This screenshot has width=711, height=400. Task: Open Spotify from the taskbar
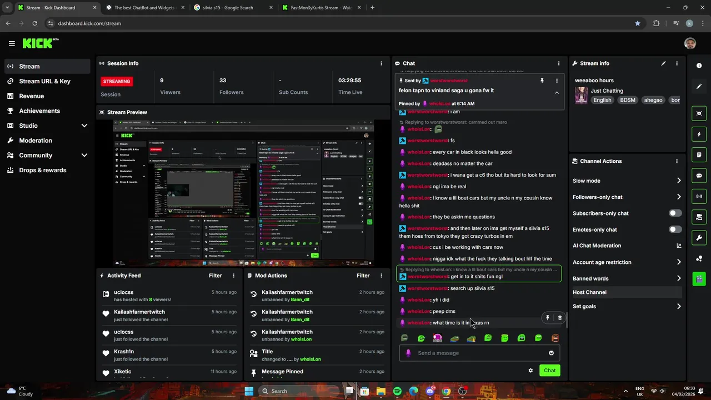[397, 391]
